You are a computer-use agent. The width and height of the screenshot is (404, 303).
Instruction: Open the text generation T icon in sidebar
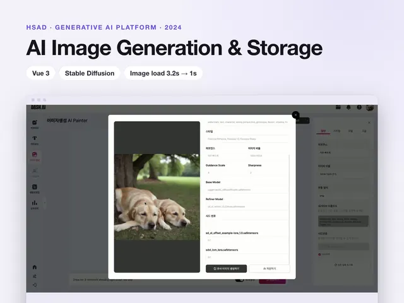(x=35, y=140)
